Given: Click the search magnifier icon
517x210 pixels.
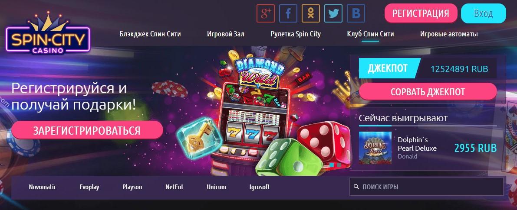Looking at the screenshot, I should [x=356, y=187].
